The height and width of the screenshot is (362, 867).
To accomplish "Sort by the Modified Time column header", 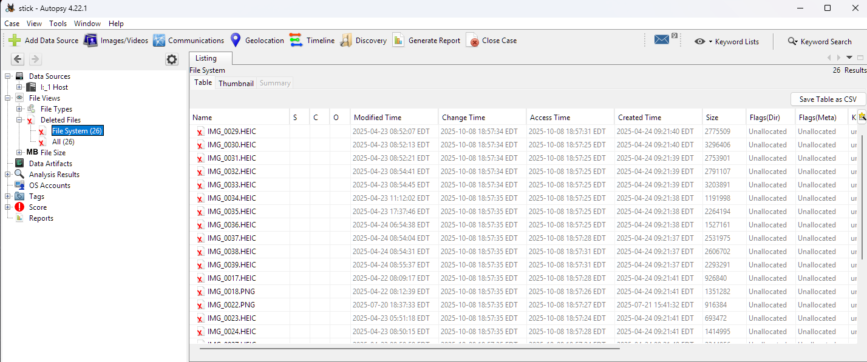I will (394, 117).
